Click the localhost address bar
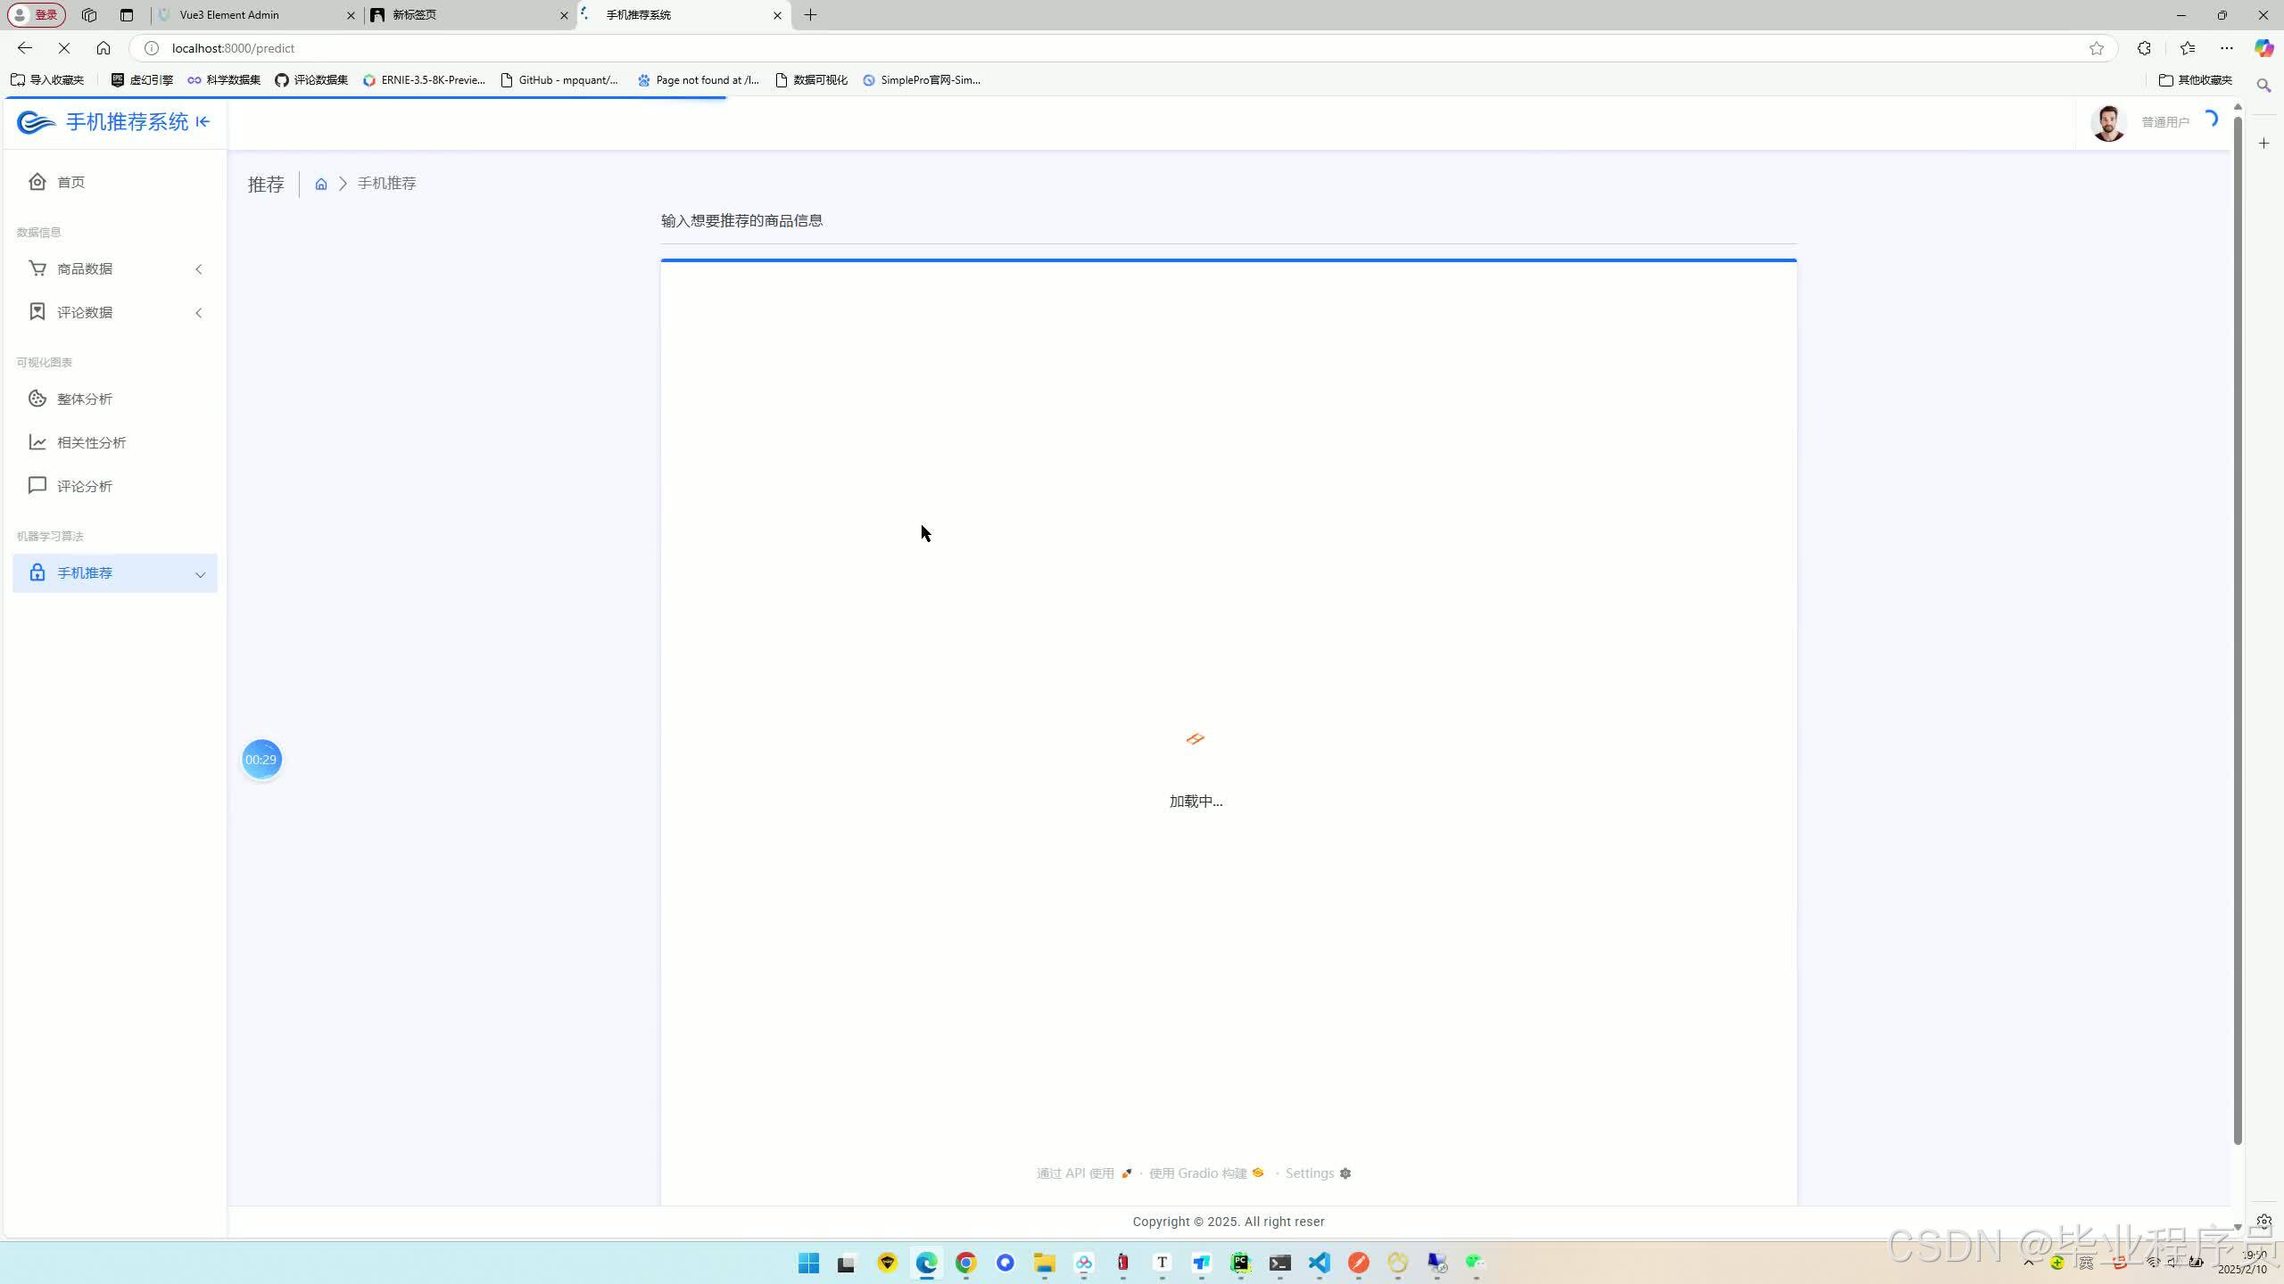 click(x=1124, y=48)
